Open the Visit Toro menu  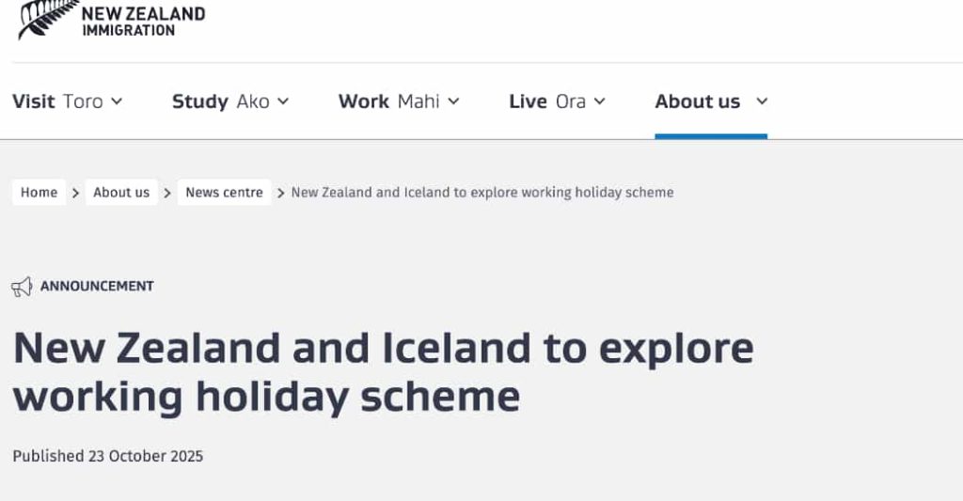57,102
